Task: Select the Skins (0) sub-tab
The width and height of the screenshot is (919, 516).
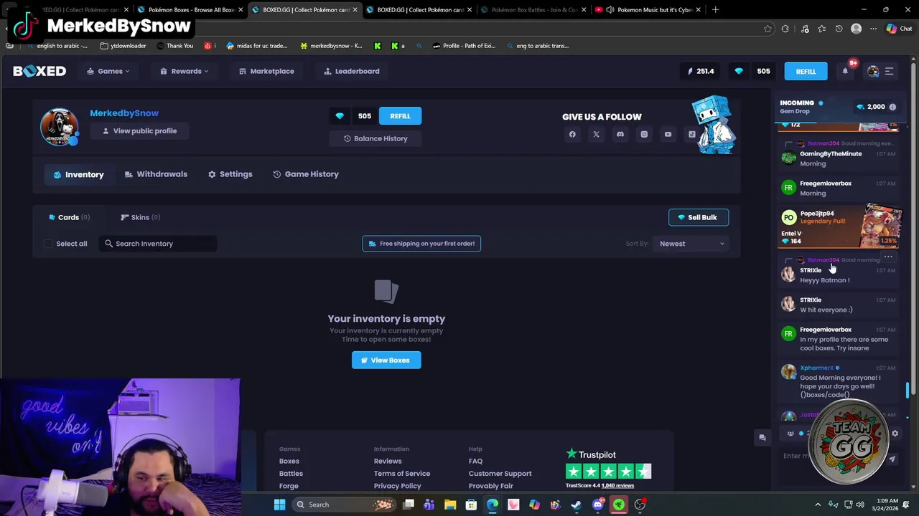Action: [x=140, y=217]
